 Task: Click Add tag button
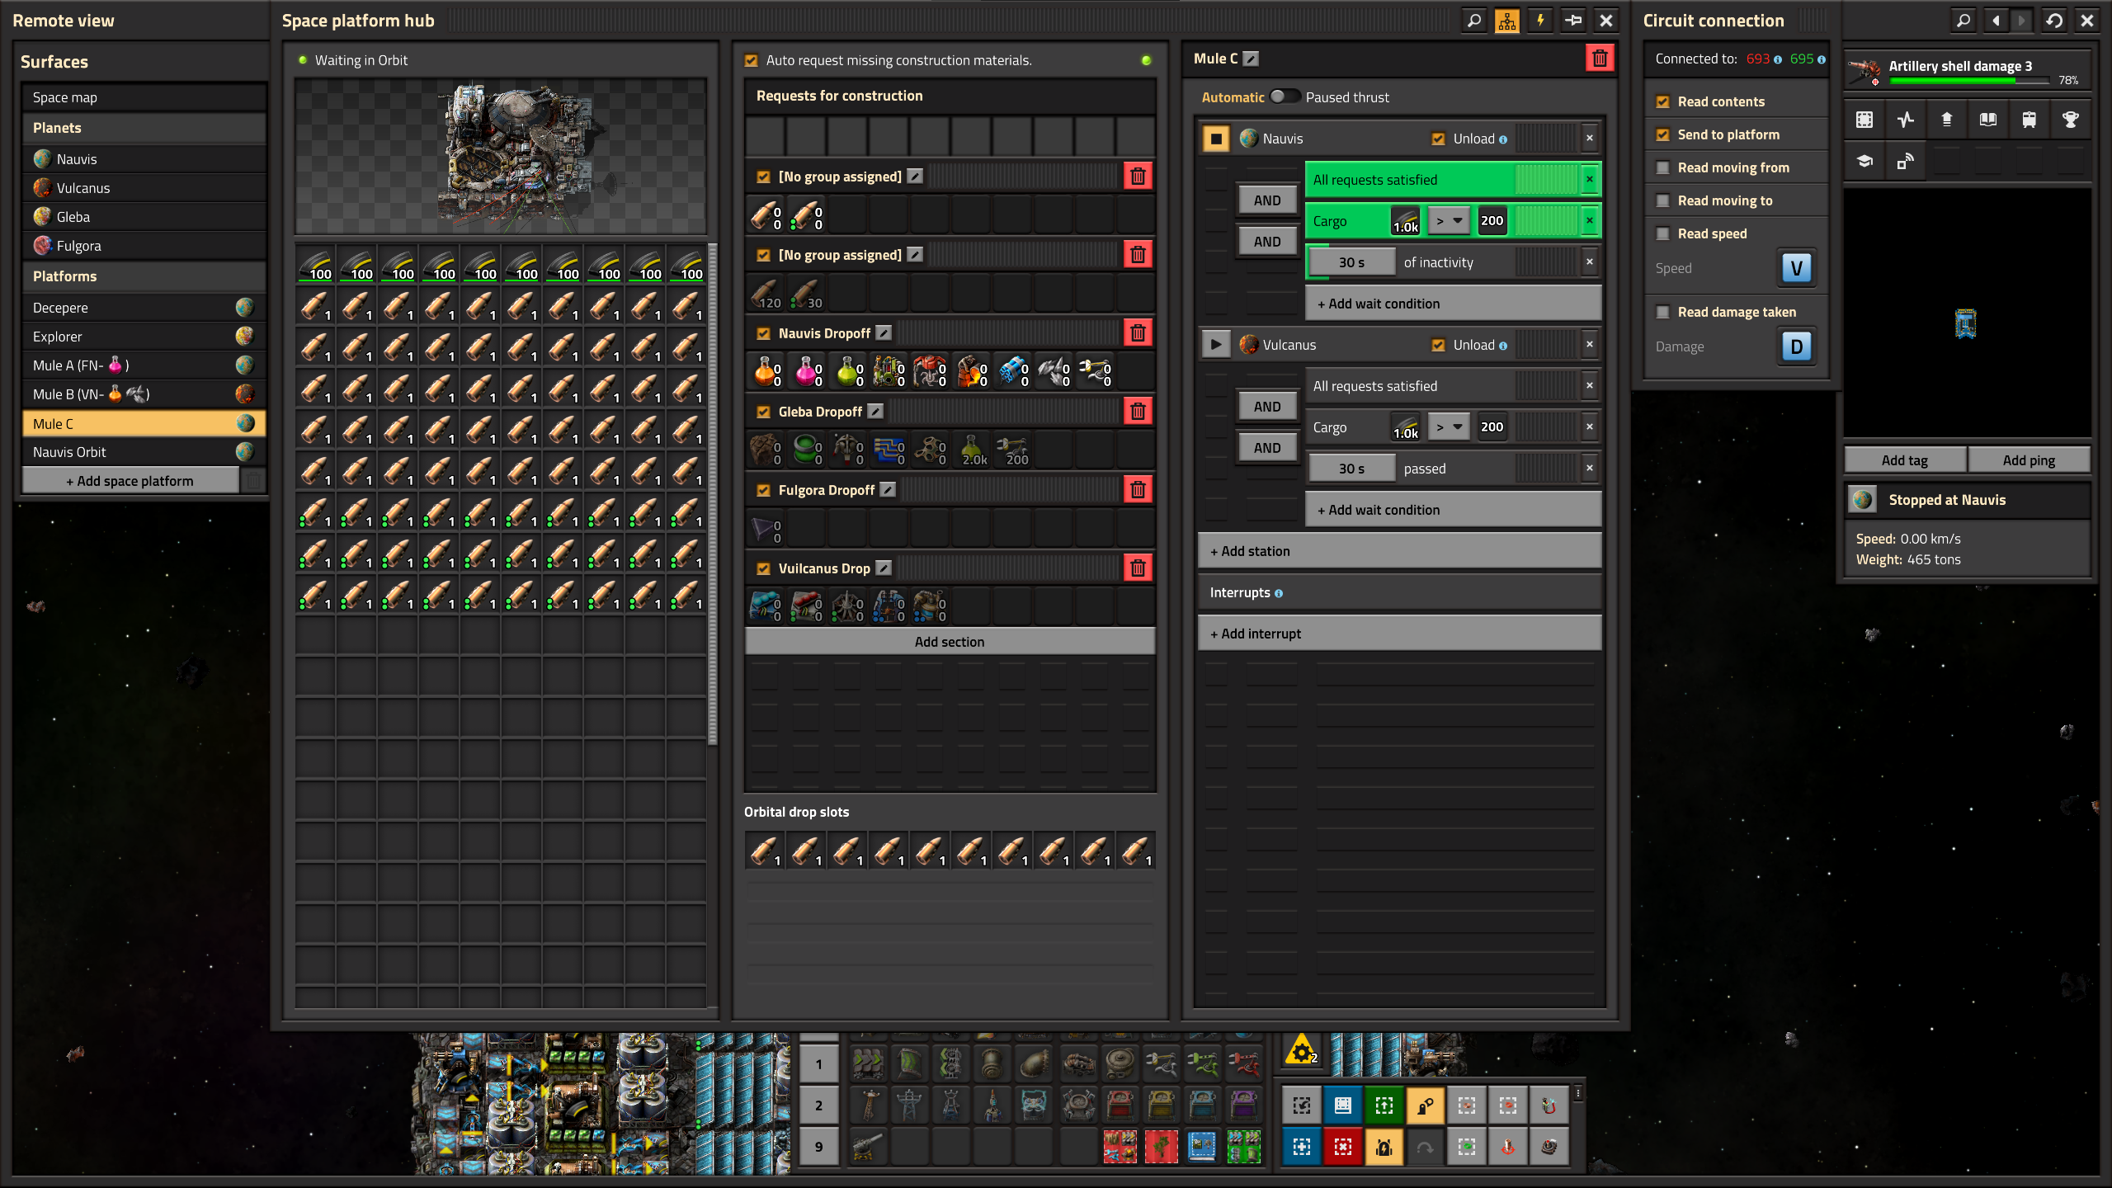1905,460
